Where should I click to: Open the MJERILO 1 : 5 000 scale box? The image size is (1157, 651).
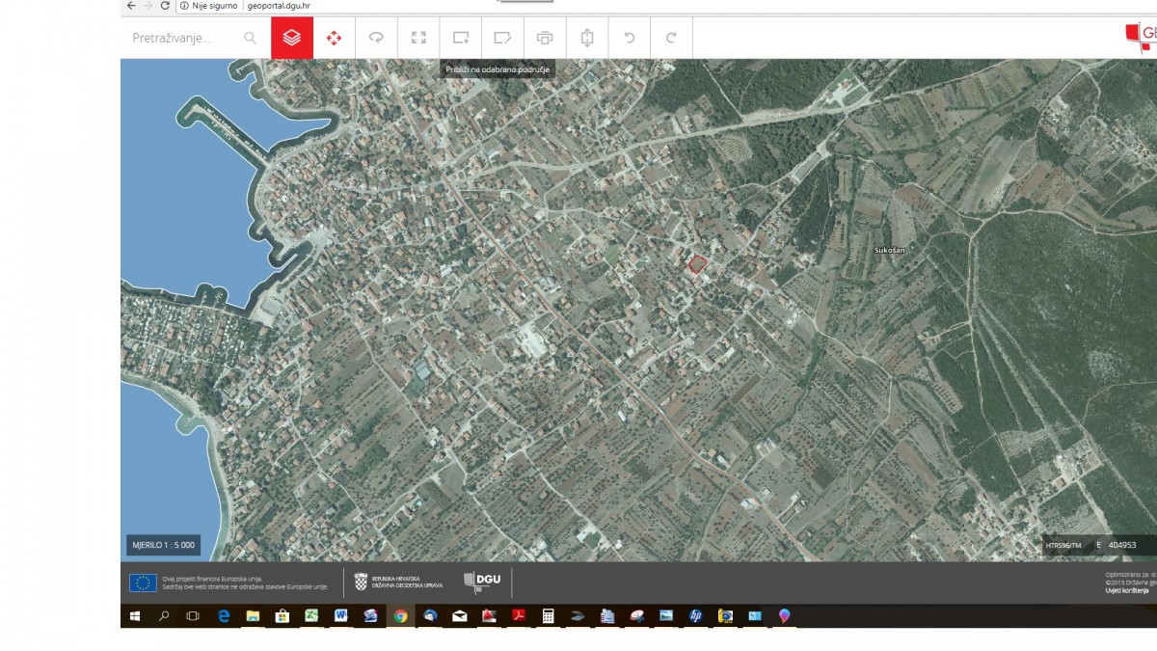[x=163, y=545]
